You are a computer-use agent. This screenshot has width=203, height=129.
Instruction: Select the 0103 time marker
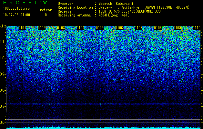coord(61,28)
